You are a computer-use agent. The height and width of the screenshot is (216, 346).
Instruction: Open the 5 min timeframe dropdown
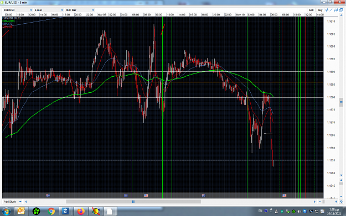tap(49, 10)
